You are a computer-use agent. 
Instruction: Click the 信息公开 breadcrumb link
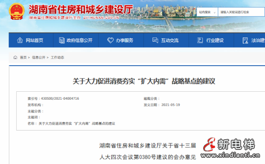[x=38, y=58]
